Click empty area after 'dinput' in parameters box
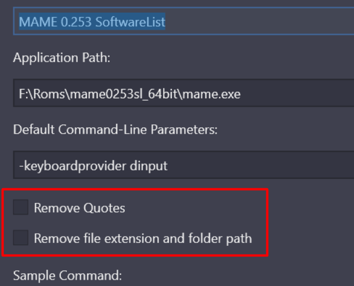354x286 pixels. 261,165
